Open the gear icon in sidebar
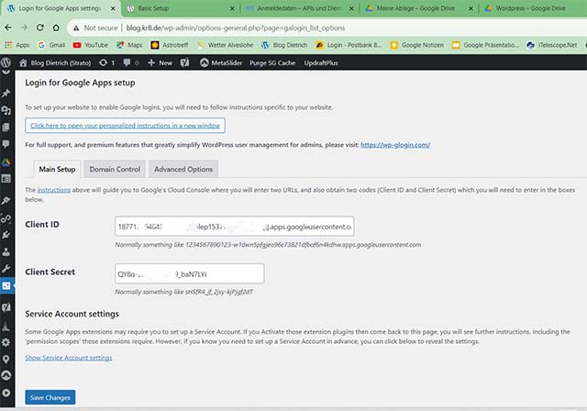 (x=6, y=342)
